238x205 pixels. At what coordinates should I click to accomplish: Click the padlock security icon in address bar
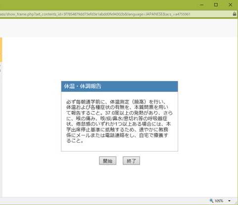(x=235, y=14)
